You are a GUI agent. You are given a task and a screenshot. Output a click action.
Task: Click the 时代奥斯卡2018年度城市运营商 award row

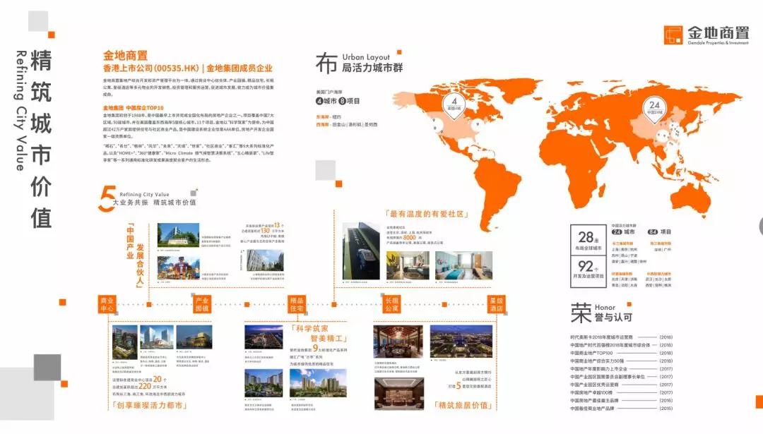pyautogui.click(x=622, y=337)
